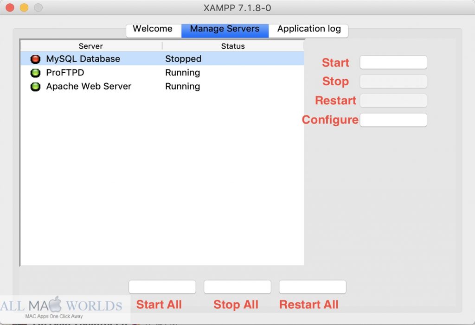Click the blank button next to Start label
475x325 pixels.
click(x=393, y=62)
